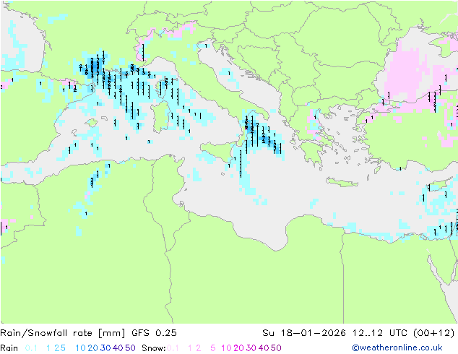Image resolution: width=458 pixels, height=354 pixels.
Task: Select the rain legend value 40
Action: [x=118, y=348]
